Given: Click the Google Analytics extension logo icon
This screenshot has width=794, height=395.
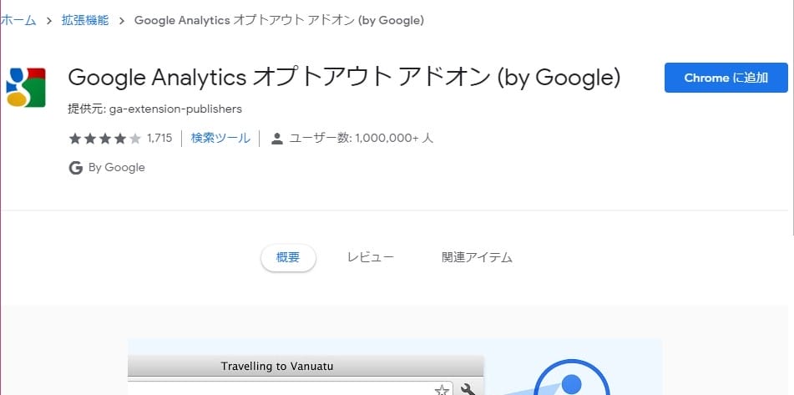Looking at the screenshot, I should pyautogui.click(x=26, y=87).
